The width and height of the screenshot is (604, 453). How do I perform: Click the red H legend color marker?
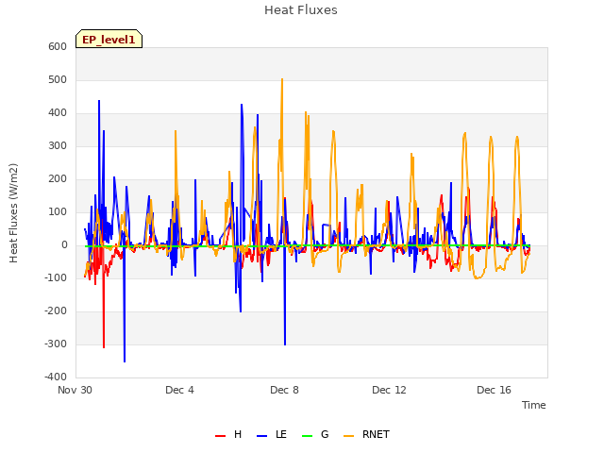pos(220,436)
